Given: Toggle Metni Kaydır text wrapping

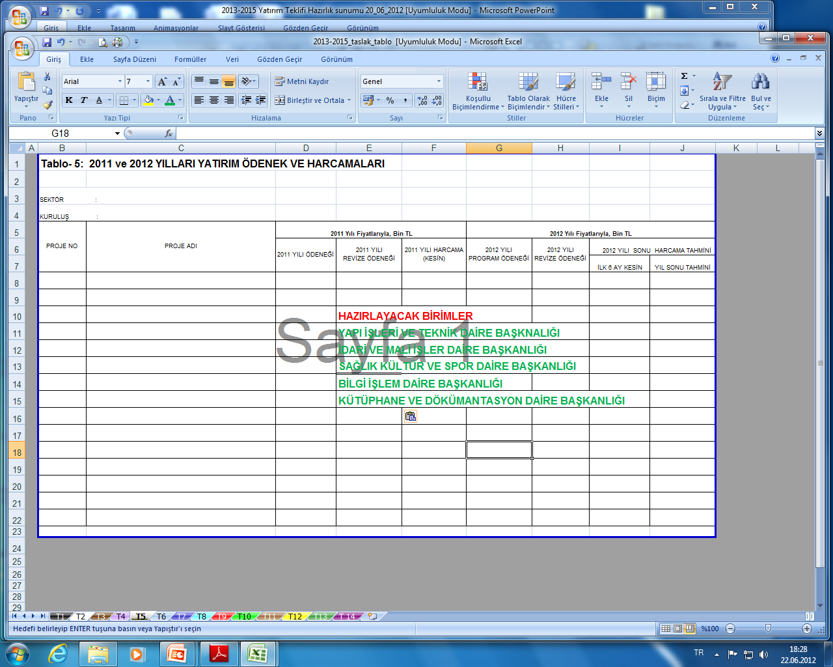Looking at the screenshot, I should pos(301,81).
